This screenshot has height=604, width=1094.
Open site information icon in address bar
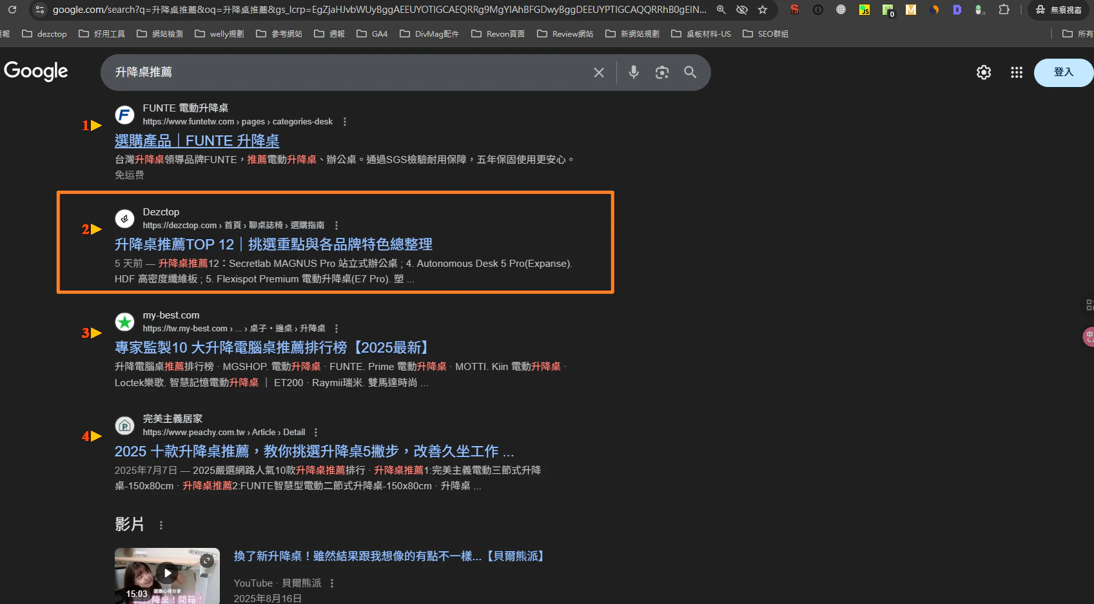(40, 10)
